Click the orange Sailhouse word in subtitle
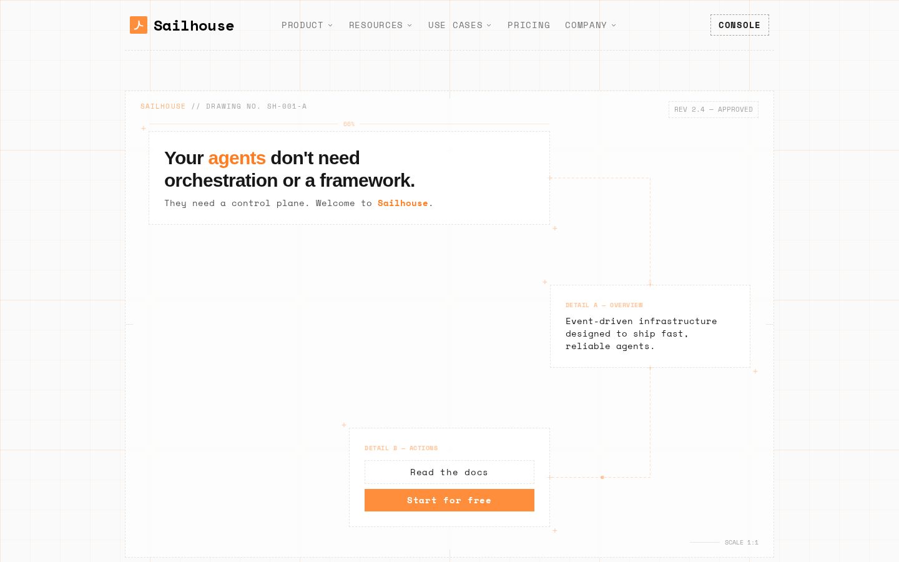The image size is (899, 562). point(403,203)
